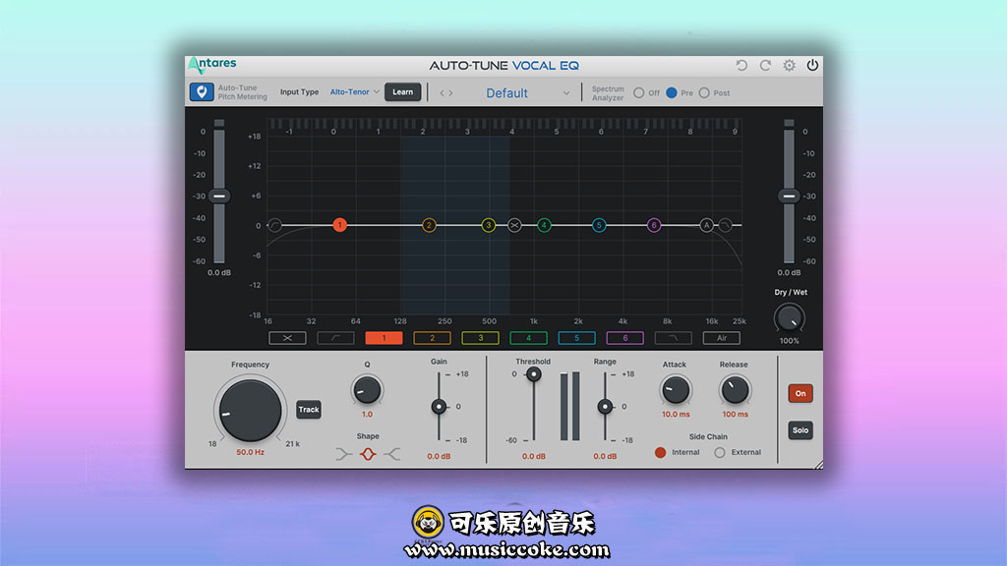Image resolution: width=1007 pixels, height=566 pixels.
Task: Click the output level slider handle
Action: tap(789, 196)
